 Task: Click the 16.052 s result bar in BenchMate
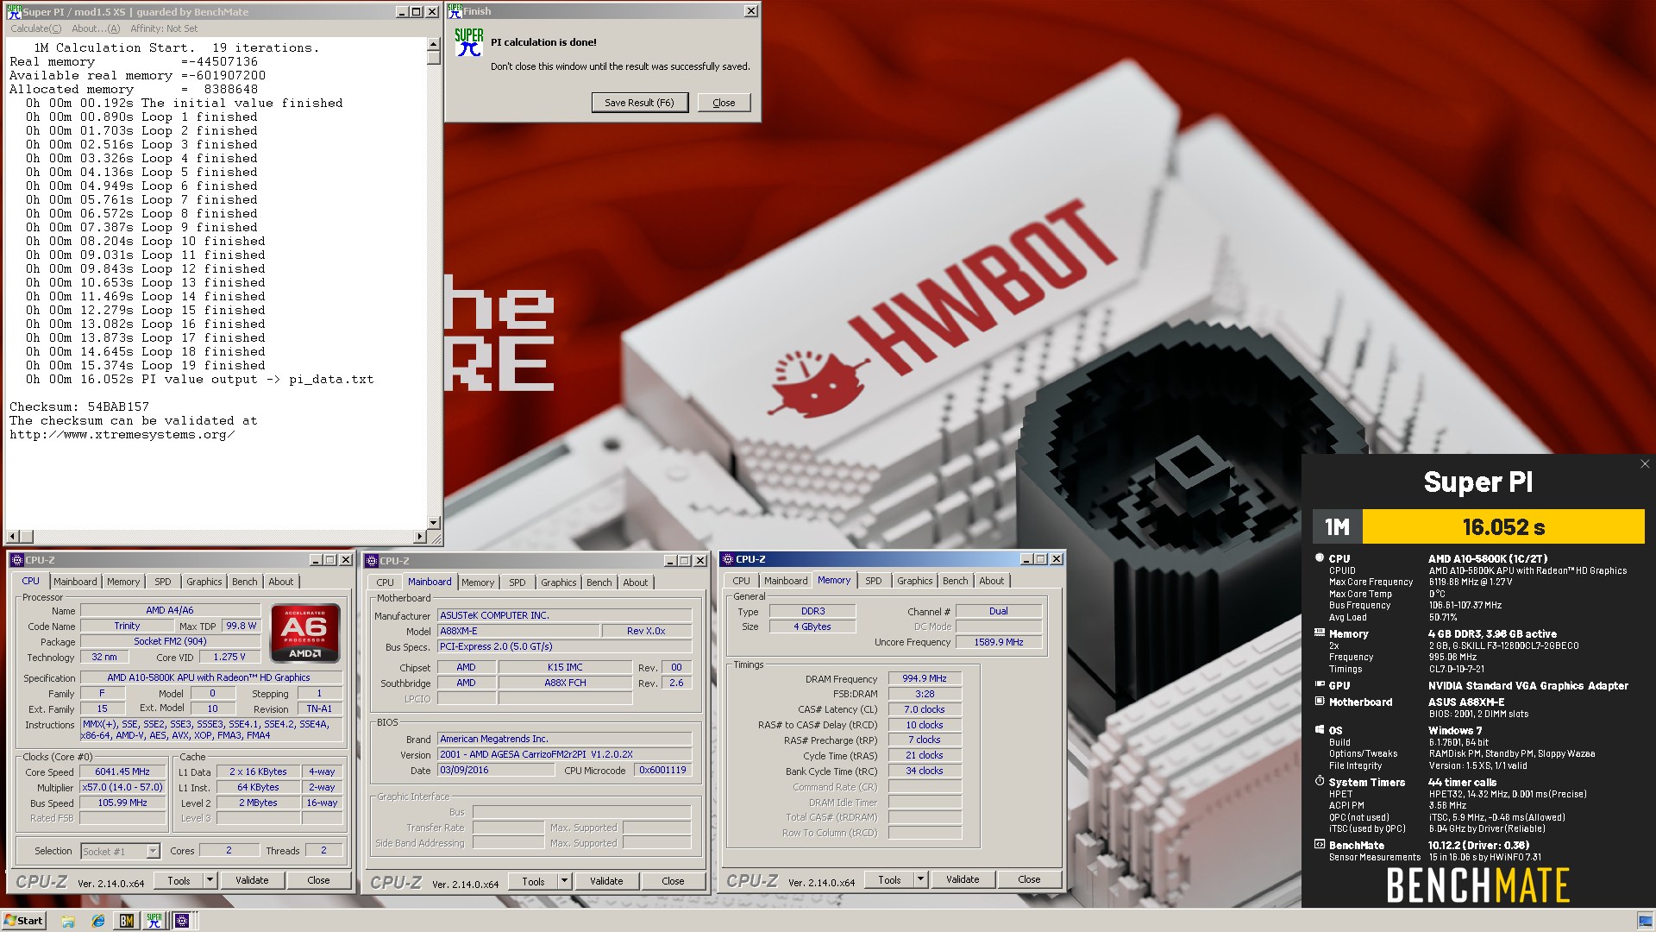1503,526
